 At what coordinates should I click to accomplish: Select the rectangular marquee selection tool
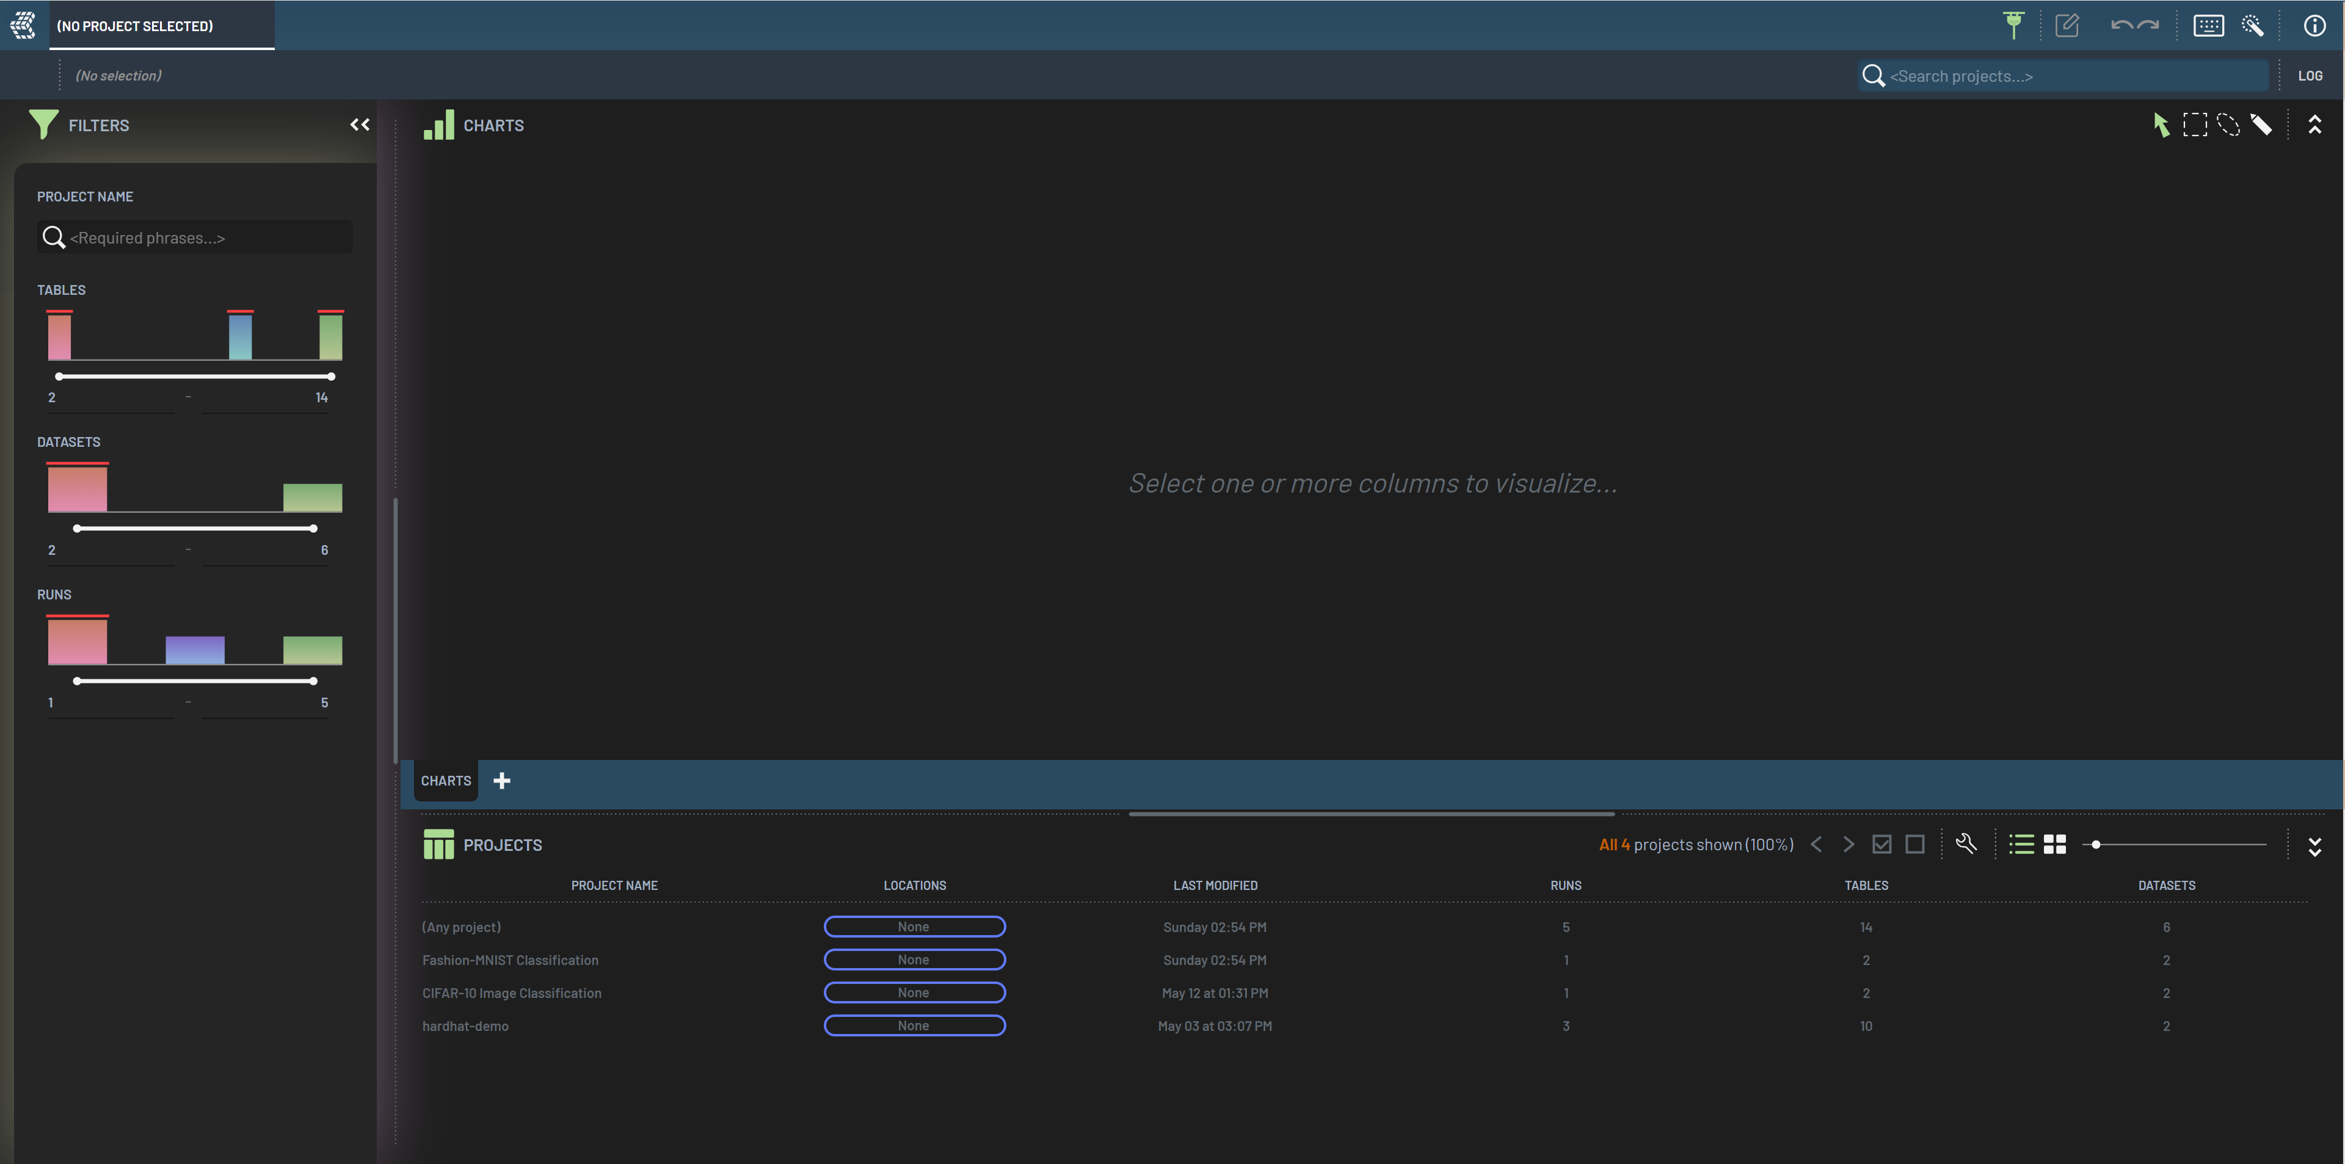(2195, 125)
